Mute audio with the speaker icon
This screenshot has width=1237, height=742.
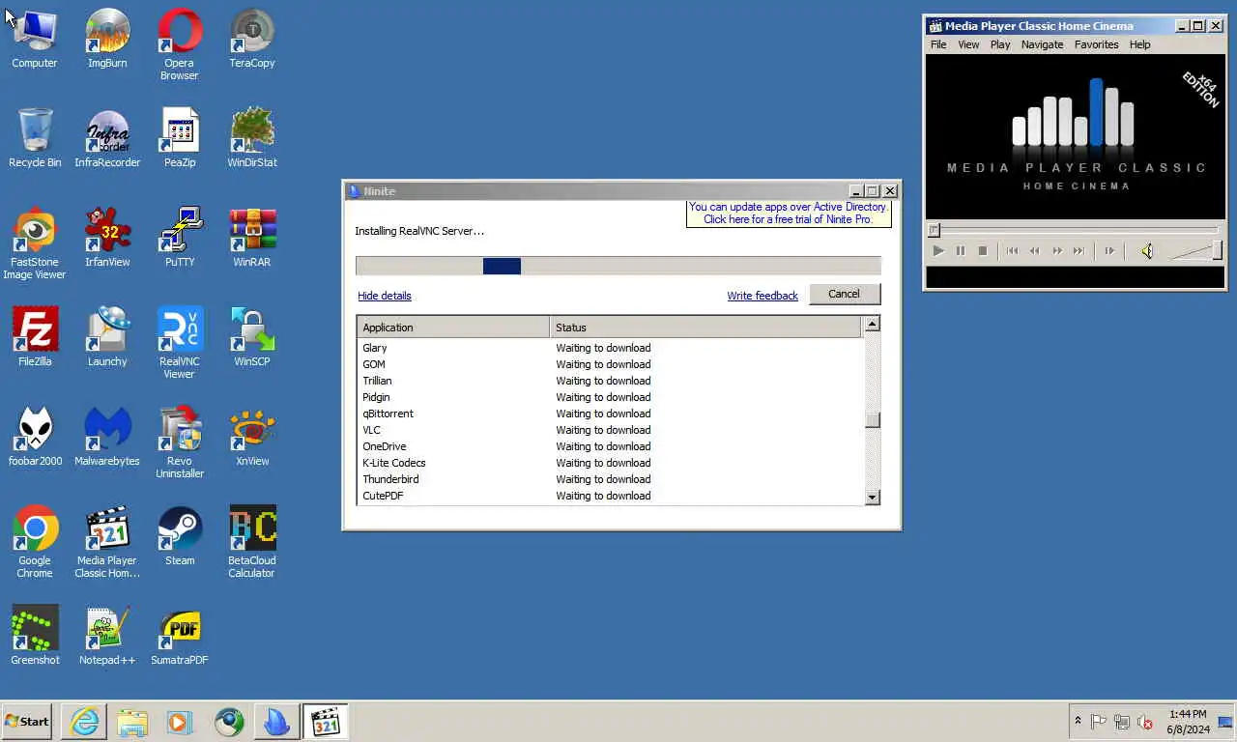point(1146,251)
